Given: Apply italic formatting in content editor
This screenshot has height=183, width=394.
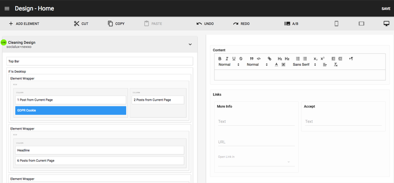Looking at the screenshot, I should click(x=227, y=59).
